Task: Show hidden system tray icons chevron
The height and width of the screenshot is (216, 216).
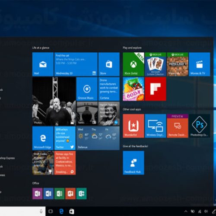Action: [186, 211]
